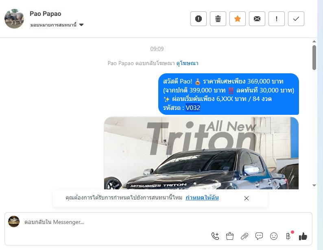323x250 pixels.
Task: Click the scrollbar down arrow
Action: click(314, 185)
